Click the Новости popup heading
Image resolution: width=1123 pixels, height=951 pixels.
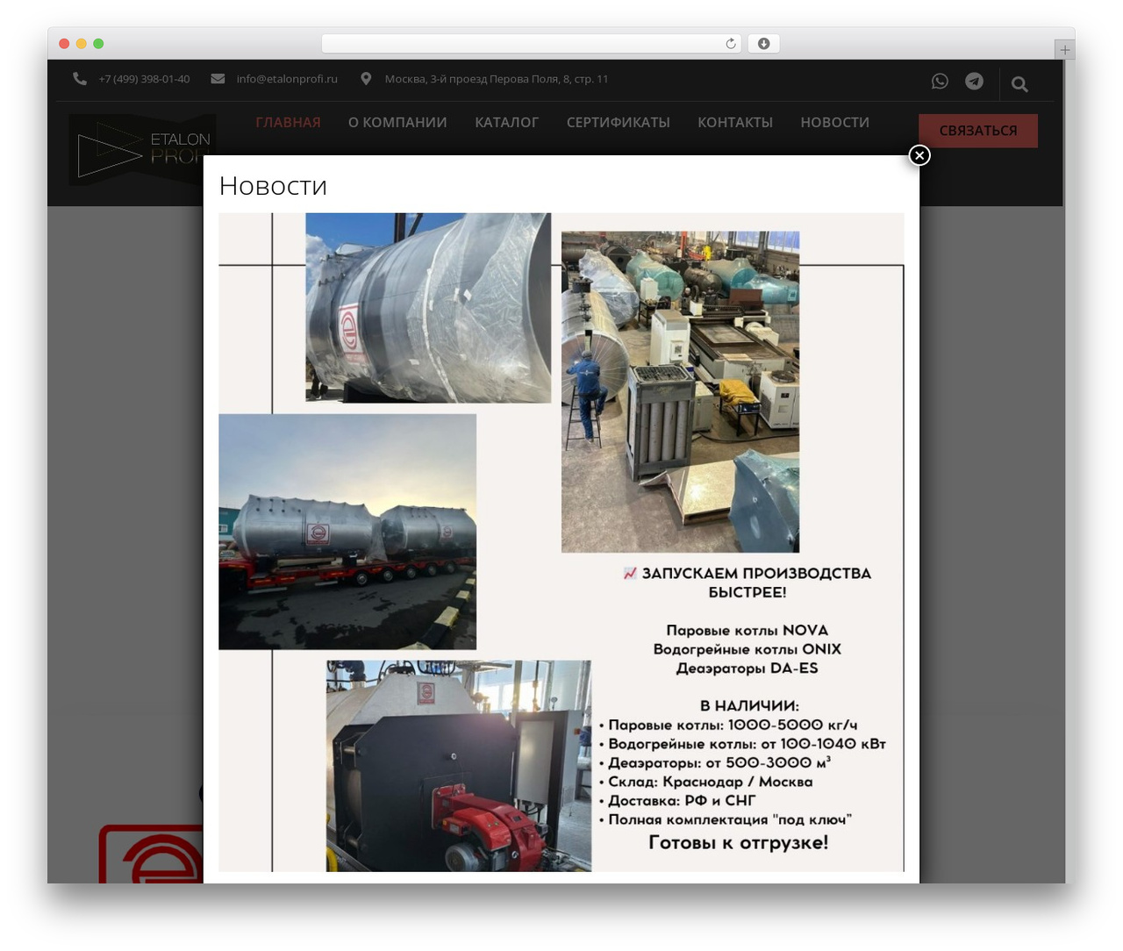tap(273, 186)
